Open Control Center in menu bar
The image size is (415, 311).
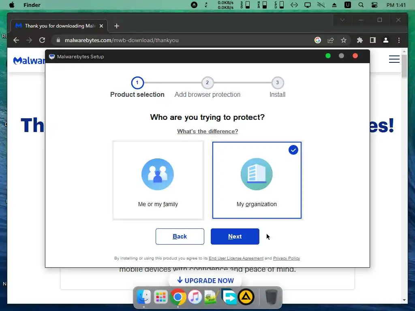pyautogui.click(x=374, y=5)
